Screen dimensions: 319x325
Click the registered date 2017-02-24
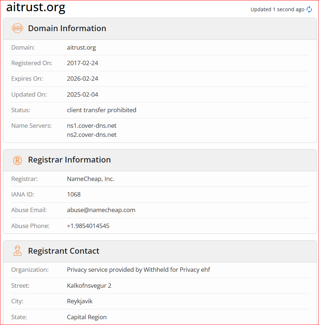pyautogui.click(x=82, y=63)
